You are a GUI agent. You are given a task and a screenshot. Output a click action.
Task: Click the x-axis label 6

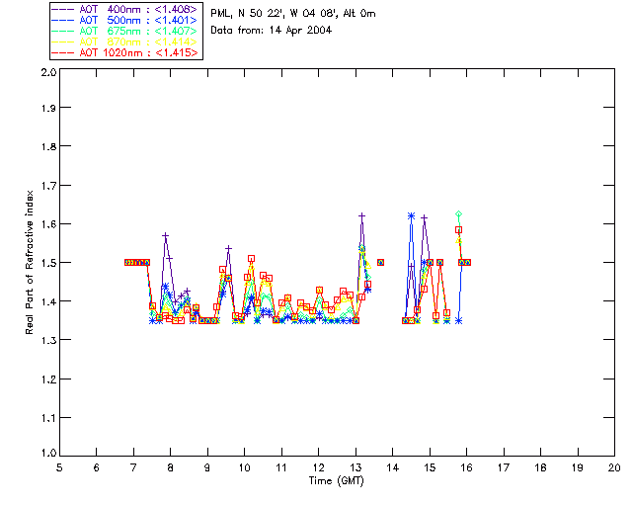97,467
